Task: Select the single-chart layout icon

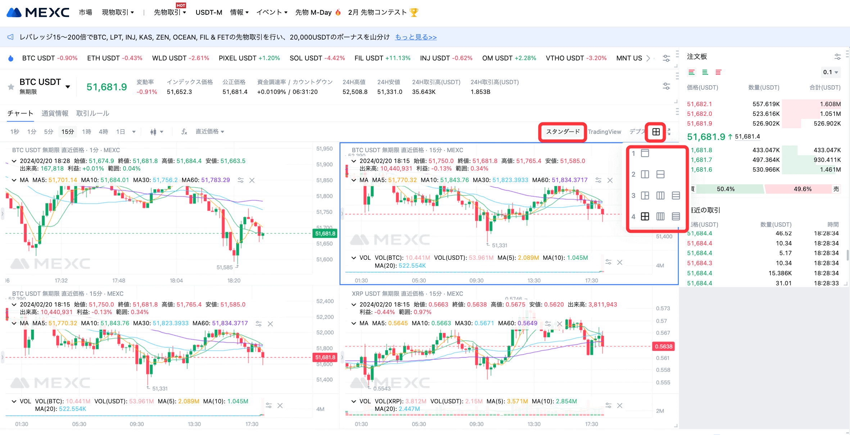Action: click(x=645, y=153)
